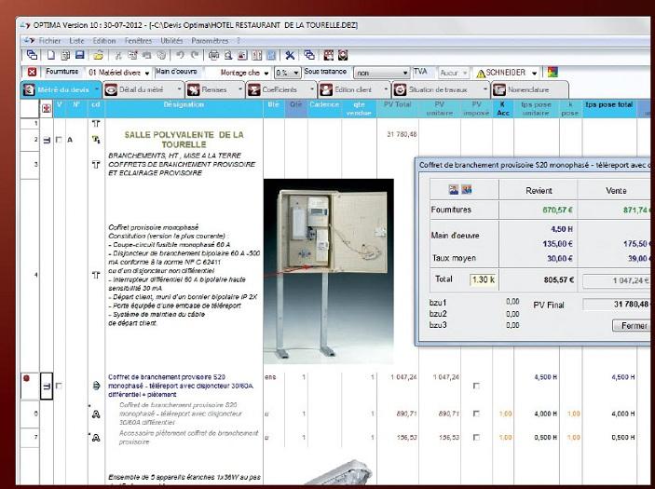655x489 pixels.
Task: Click the T text icon on row 3
Action: click(x=96, y=165)
